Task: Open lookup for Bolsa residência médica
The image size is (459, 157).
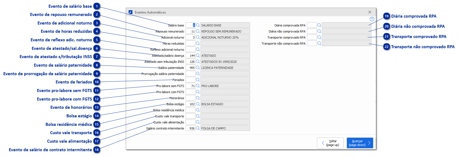Action: pyautogui.click(x=198, y=110)
